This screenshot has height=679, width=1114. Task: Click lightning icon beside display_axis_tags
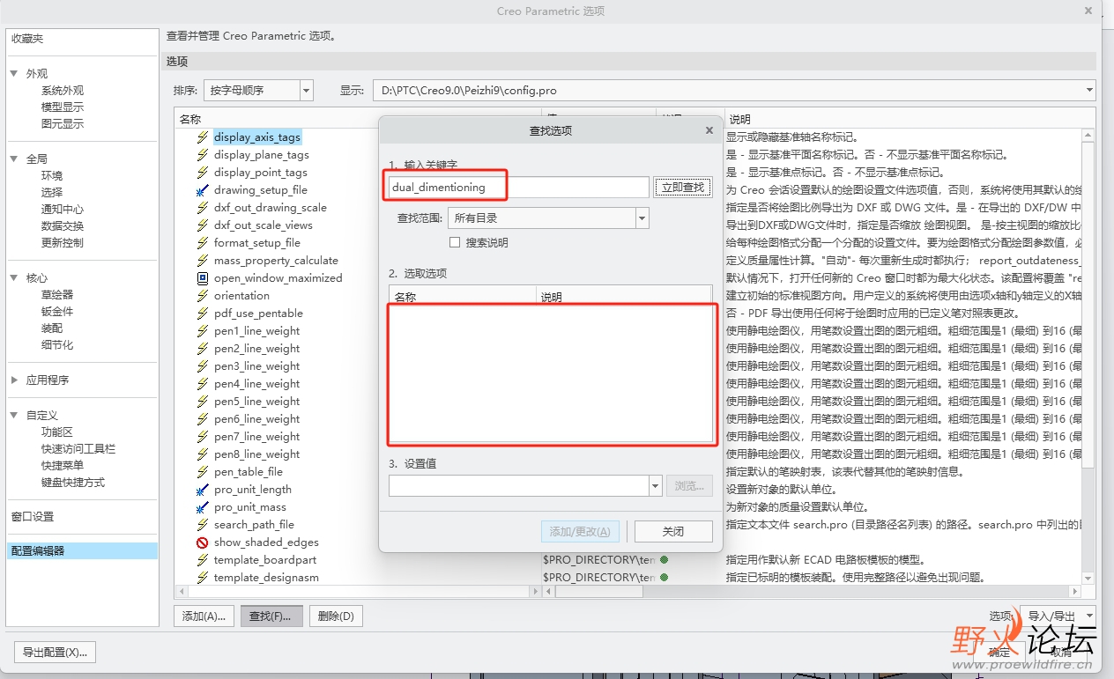pyautogui.click(x=203, y=137)
